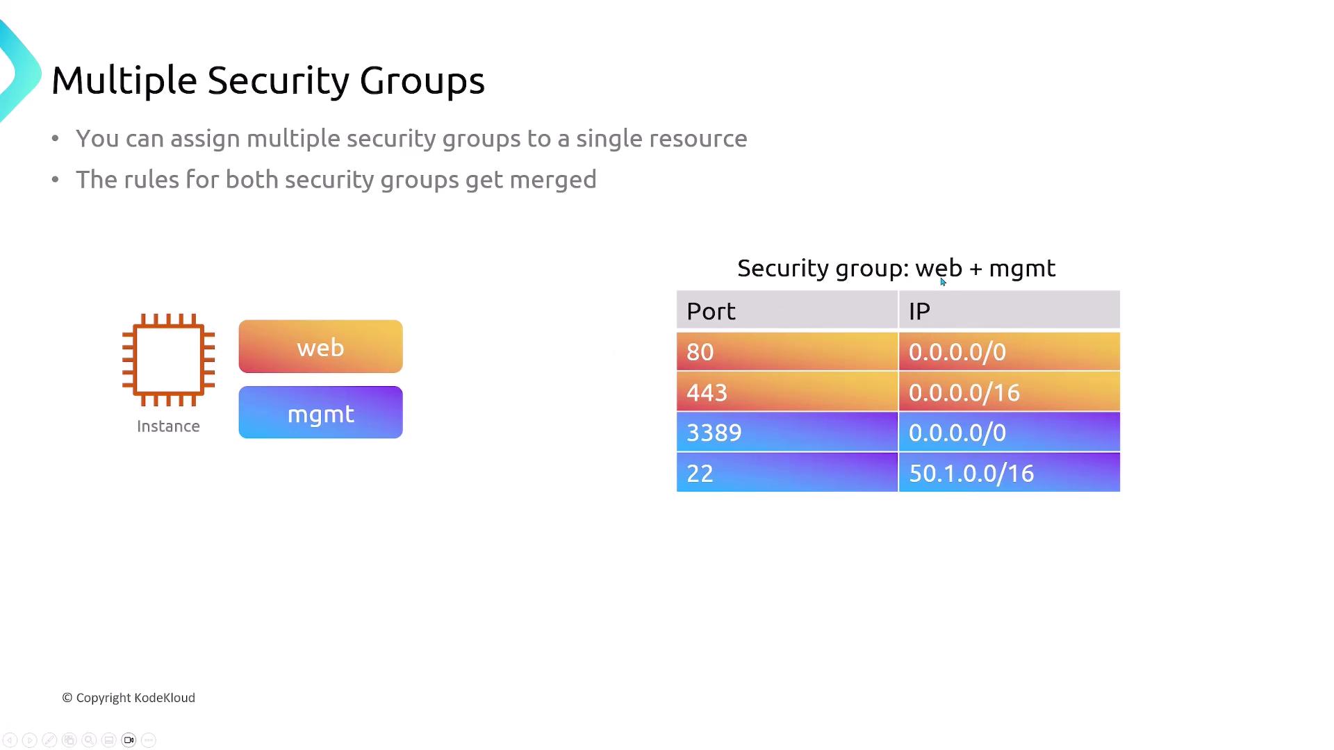This screenshot has height=750, width=1334.
Task: Click the IP column header
Action: click(x=1009, y=310)
